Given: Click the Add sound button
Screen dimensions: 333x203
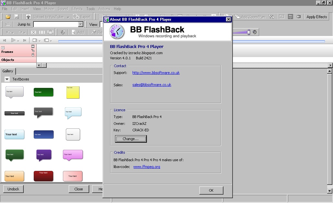Looking at the screenshot, I should (x=78, y=32).
